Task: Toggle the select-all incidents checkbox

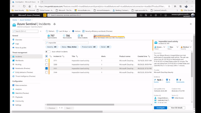Action: [46, 56]
